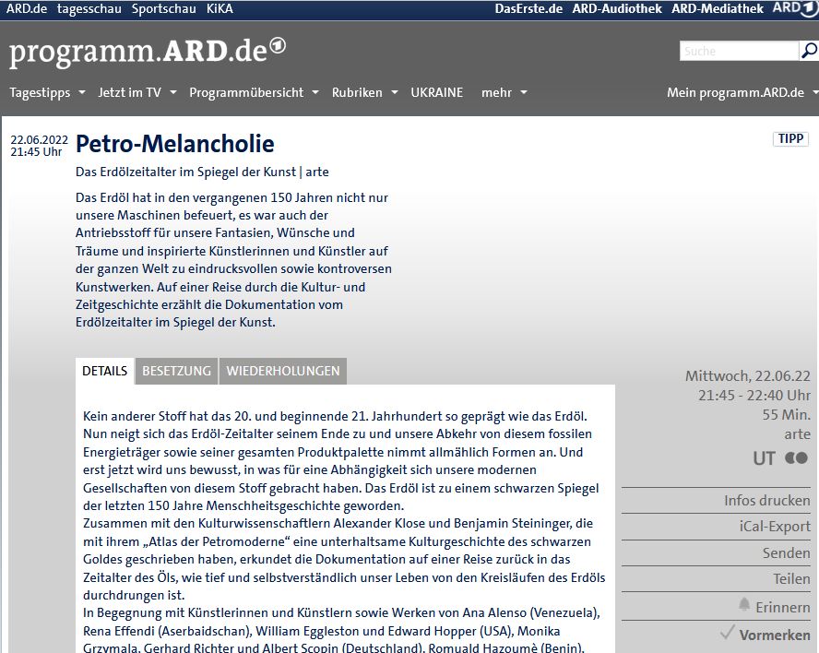Image resolution: width=819 pixels, height=653 pixels.
Task: Click the channel name 'arte' in sidebar
Action: pos(797,434)
